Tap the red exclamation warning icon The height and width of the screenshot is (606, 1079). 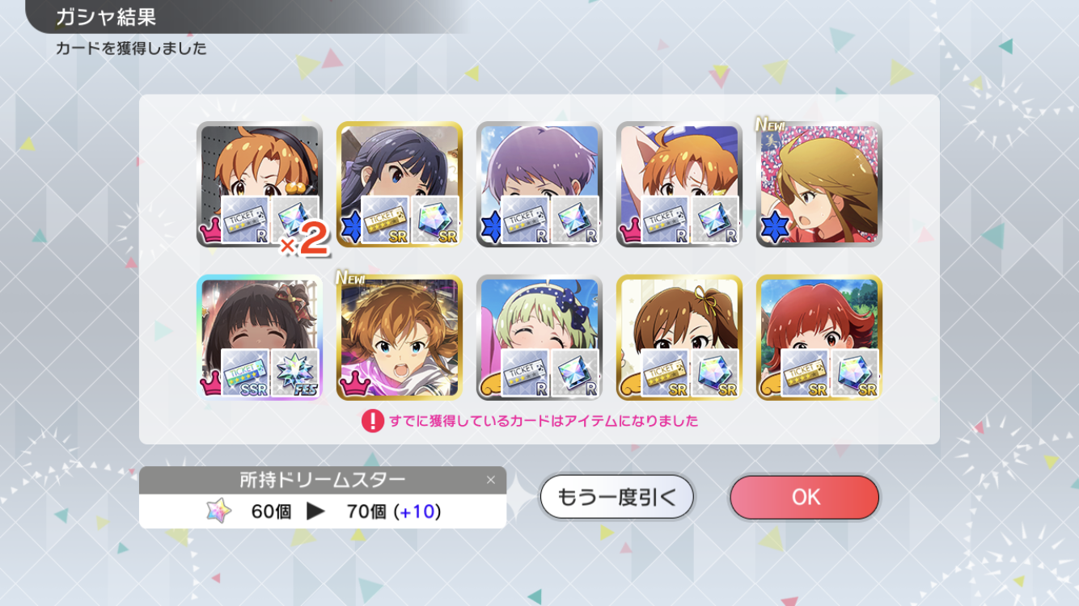[372, 421]
